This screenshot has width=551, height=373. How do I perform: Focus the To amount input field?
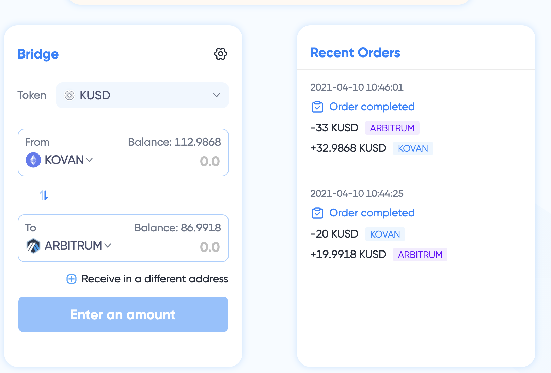click(x=210, y=247)
